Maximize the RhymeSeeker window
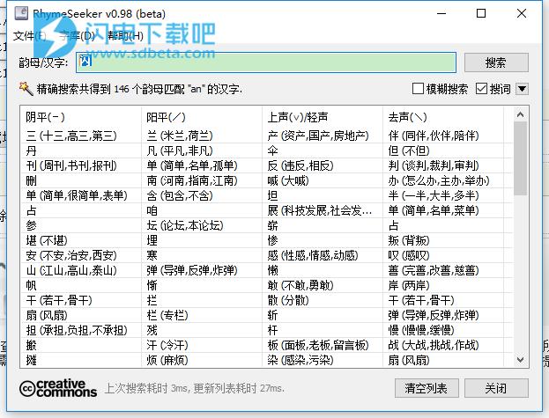The image size is (549, 418). (481, 13)
